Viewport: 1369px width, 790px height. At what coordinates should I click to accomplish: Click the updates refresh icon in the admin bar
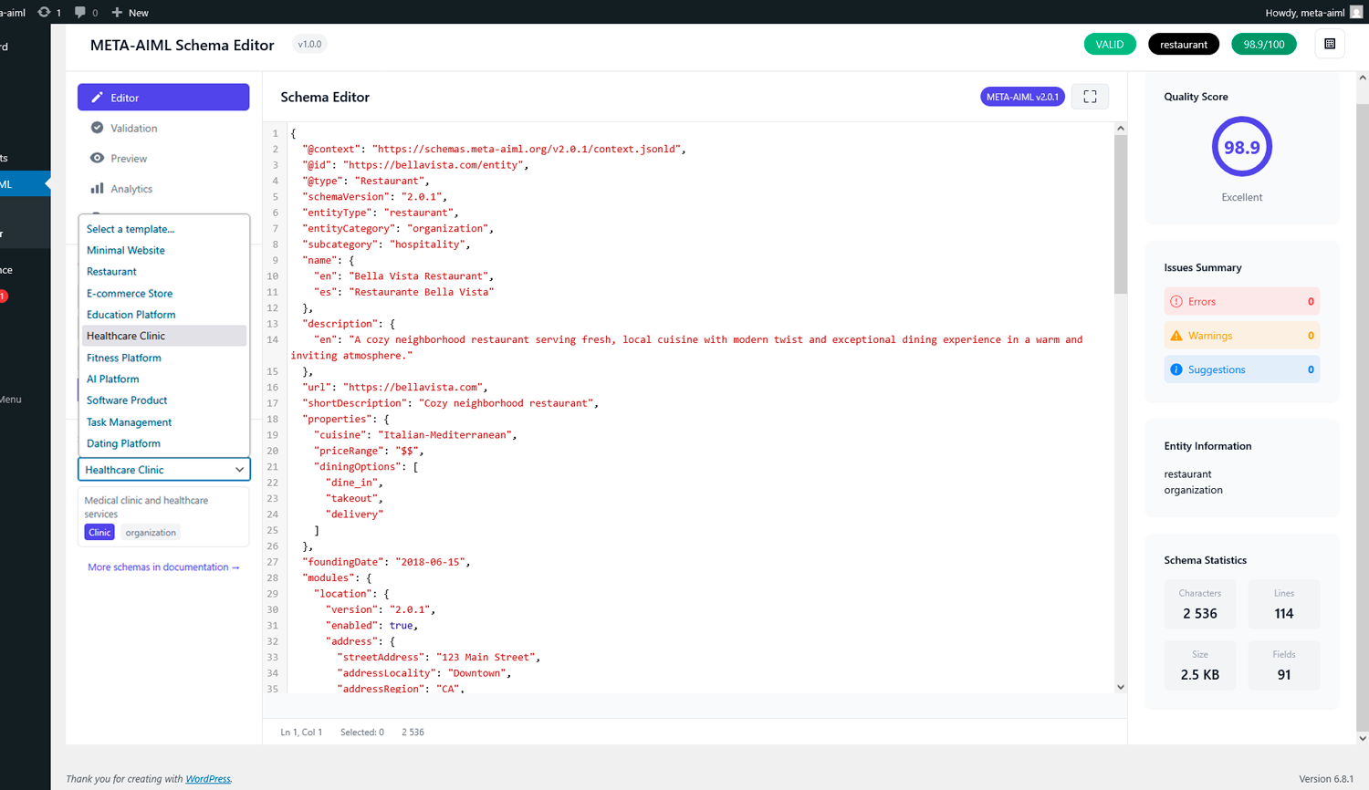(x=44, y=12)
